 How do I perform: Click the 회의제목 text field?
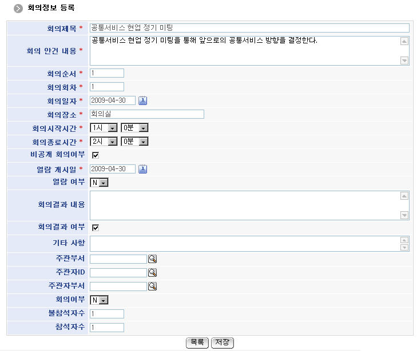(x=249, y=28)
